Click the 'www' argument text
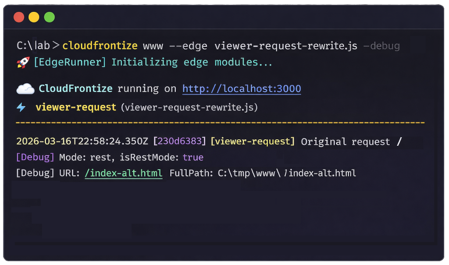The height and width of the screenshot is (265, 449). click(x=153, y=46)
